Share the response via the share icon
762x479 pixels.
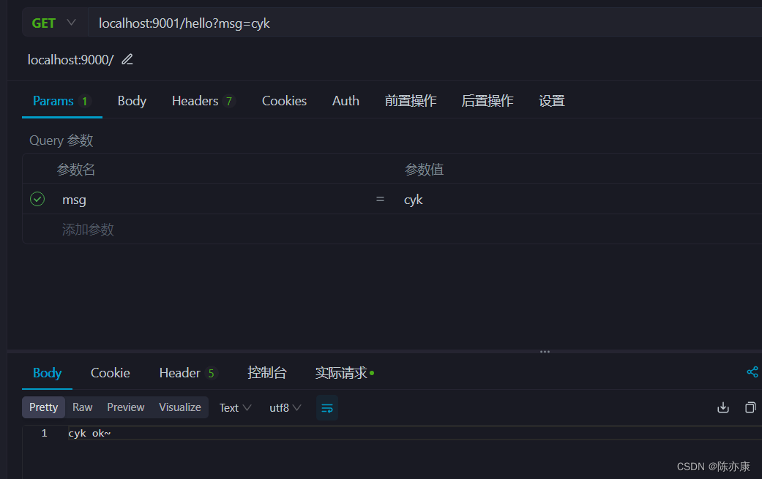pyautogui.click(x=752, y=372)
